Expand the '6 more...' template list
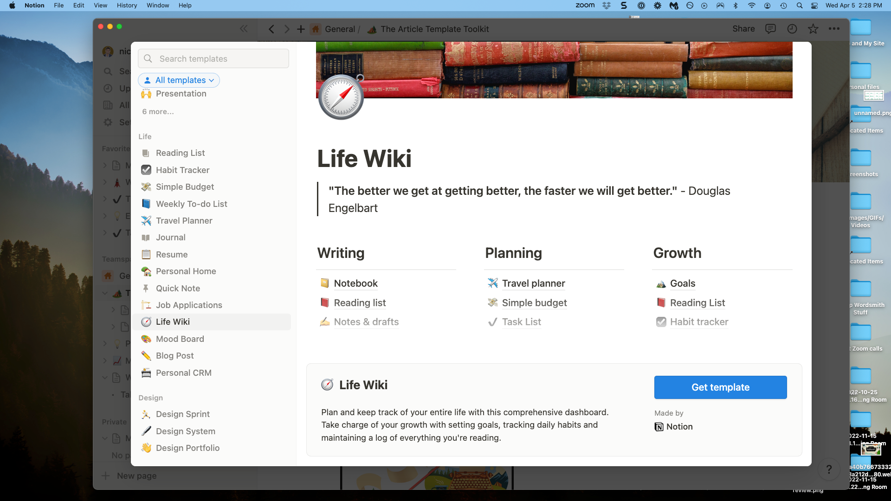The width and height of the screenshot is (891, 501). pyautogui.click(x=158, y=112)
